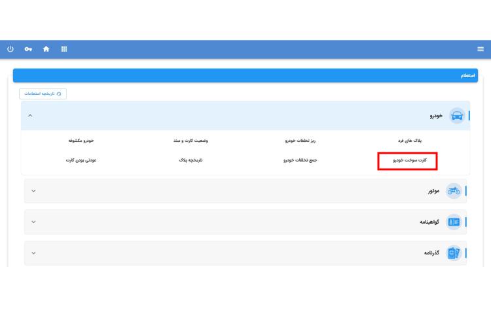The width and height of the screenshot is (491, 327).
Task: Expand the گذرنامه section chevron
Action: tap(33, 253)
